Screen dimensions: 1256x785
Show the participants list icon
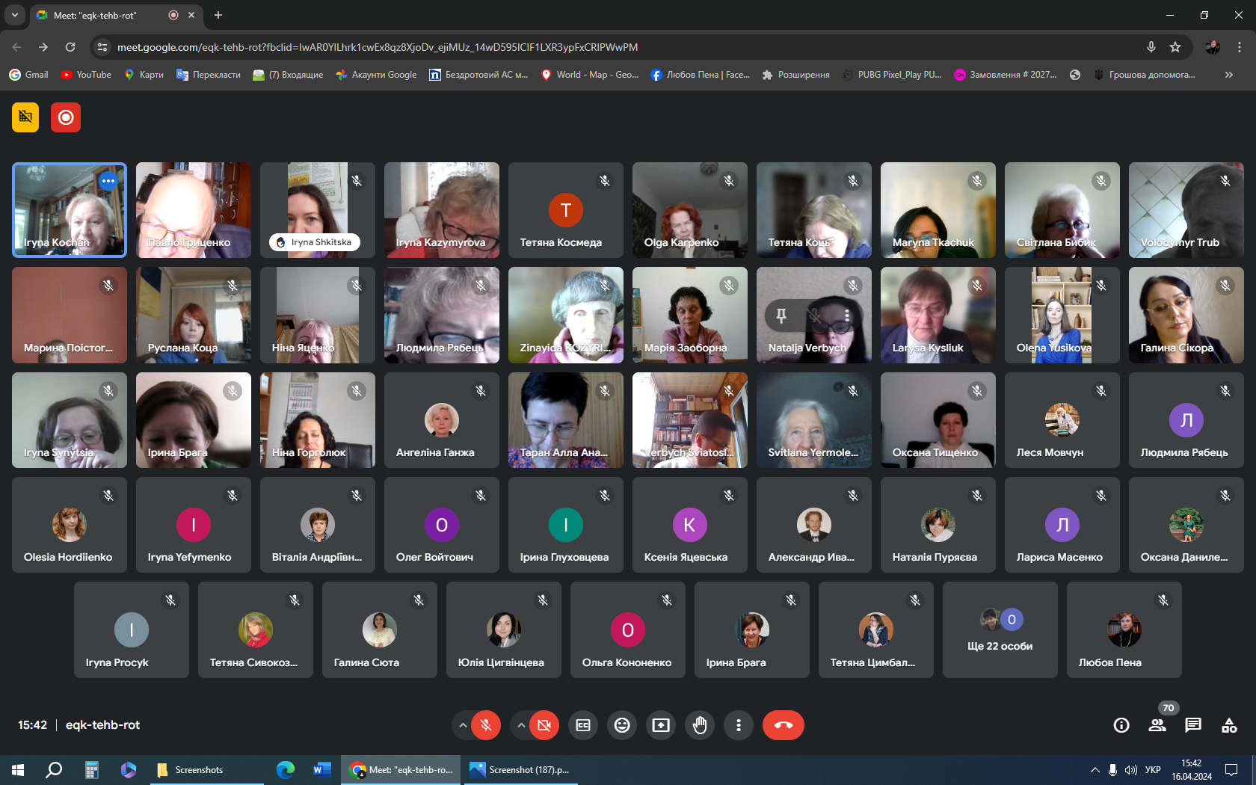[x=1157, y=725]
